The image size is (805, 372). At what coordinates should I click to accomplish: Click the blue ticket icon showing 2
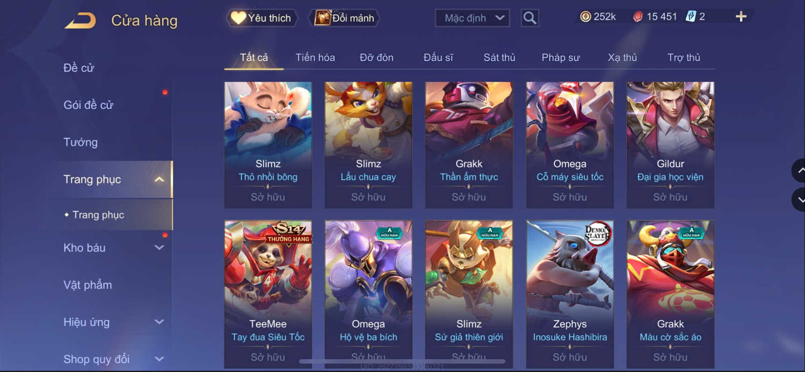click(691, 17)
